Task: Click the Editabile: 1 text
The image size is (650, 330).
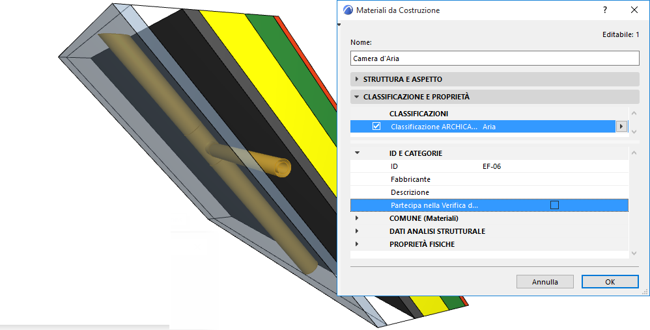Action: pos(621,34)
